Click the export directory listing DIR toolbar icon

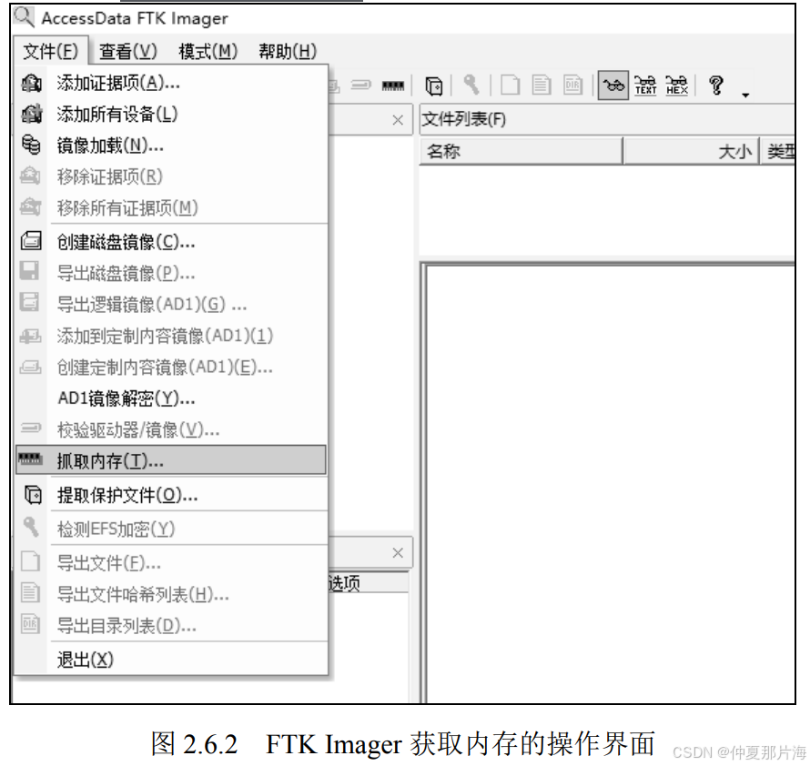pyautogui.click(x=572, y=86)
